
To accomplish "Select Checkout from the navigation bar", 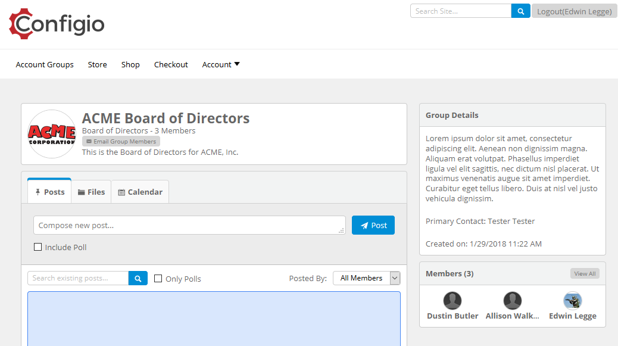I will (171, 64).
